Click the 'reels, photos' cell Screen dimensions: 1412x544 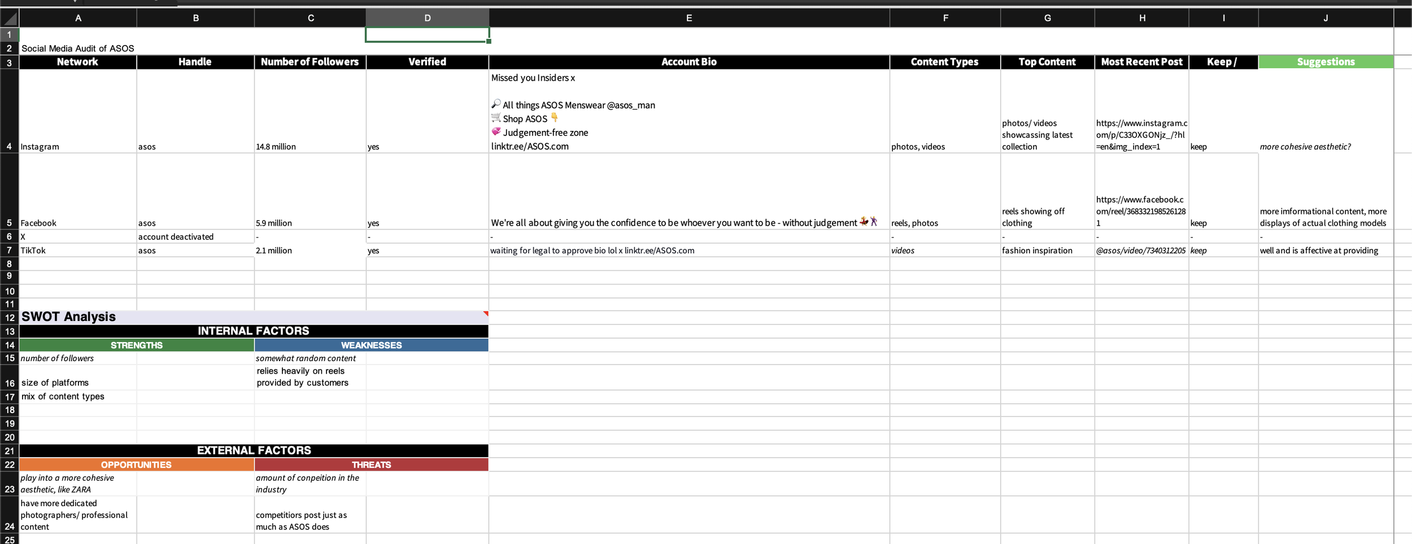click(x=945, y=191)
